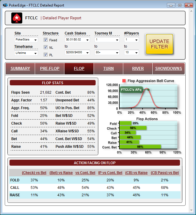
Task: Click the Raise W$SD stat label
Action: click(x=66, y=123)
